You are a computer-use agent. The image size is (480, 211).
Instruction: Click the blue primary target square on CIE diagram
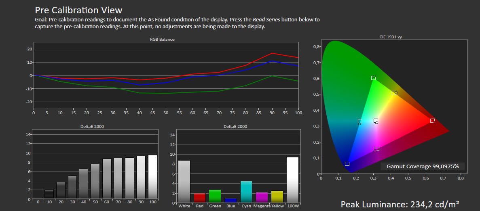tap(347, 164)
